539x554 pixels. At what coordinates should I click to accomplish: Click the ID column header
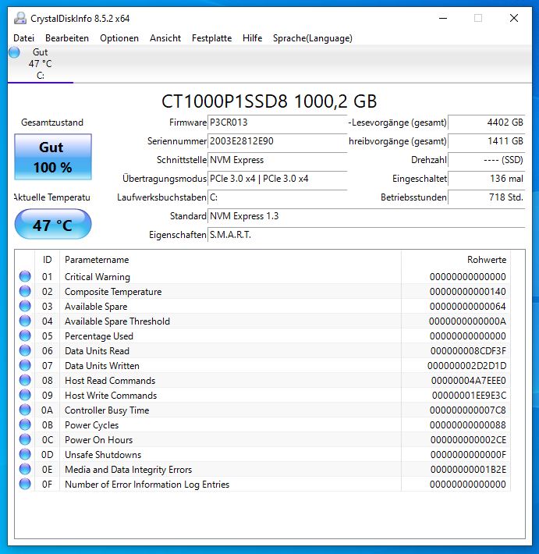tap(48, 260)
